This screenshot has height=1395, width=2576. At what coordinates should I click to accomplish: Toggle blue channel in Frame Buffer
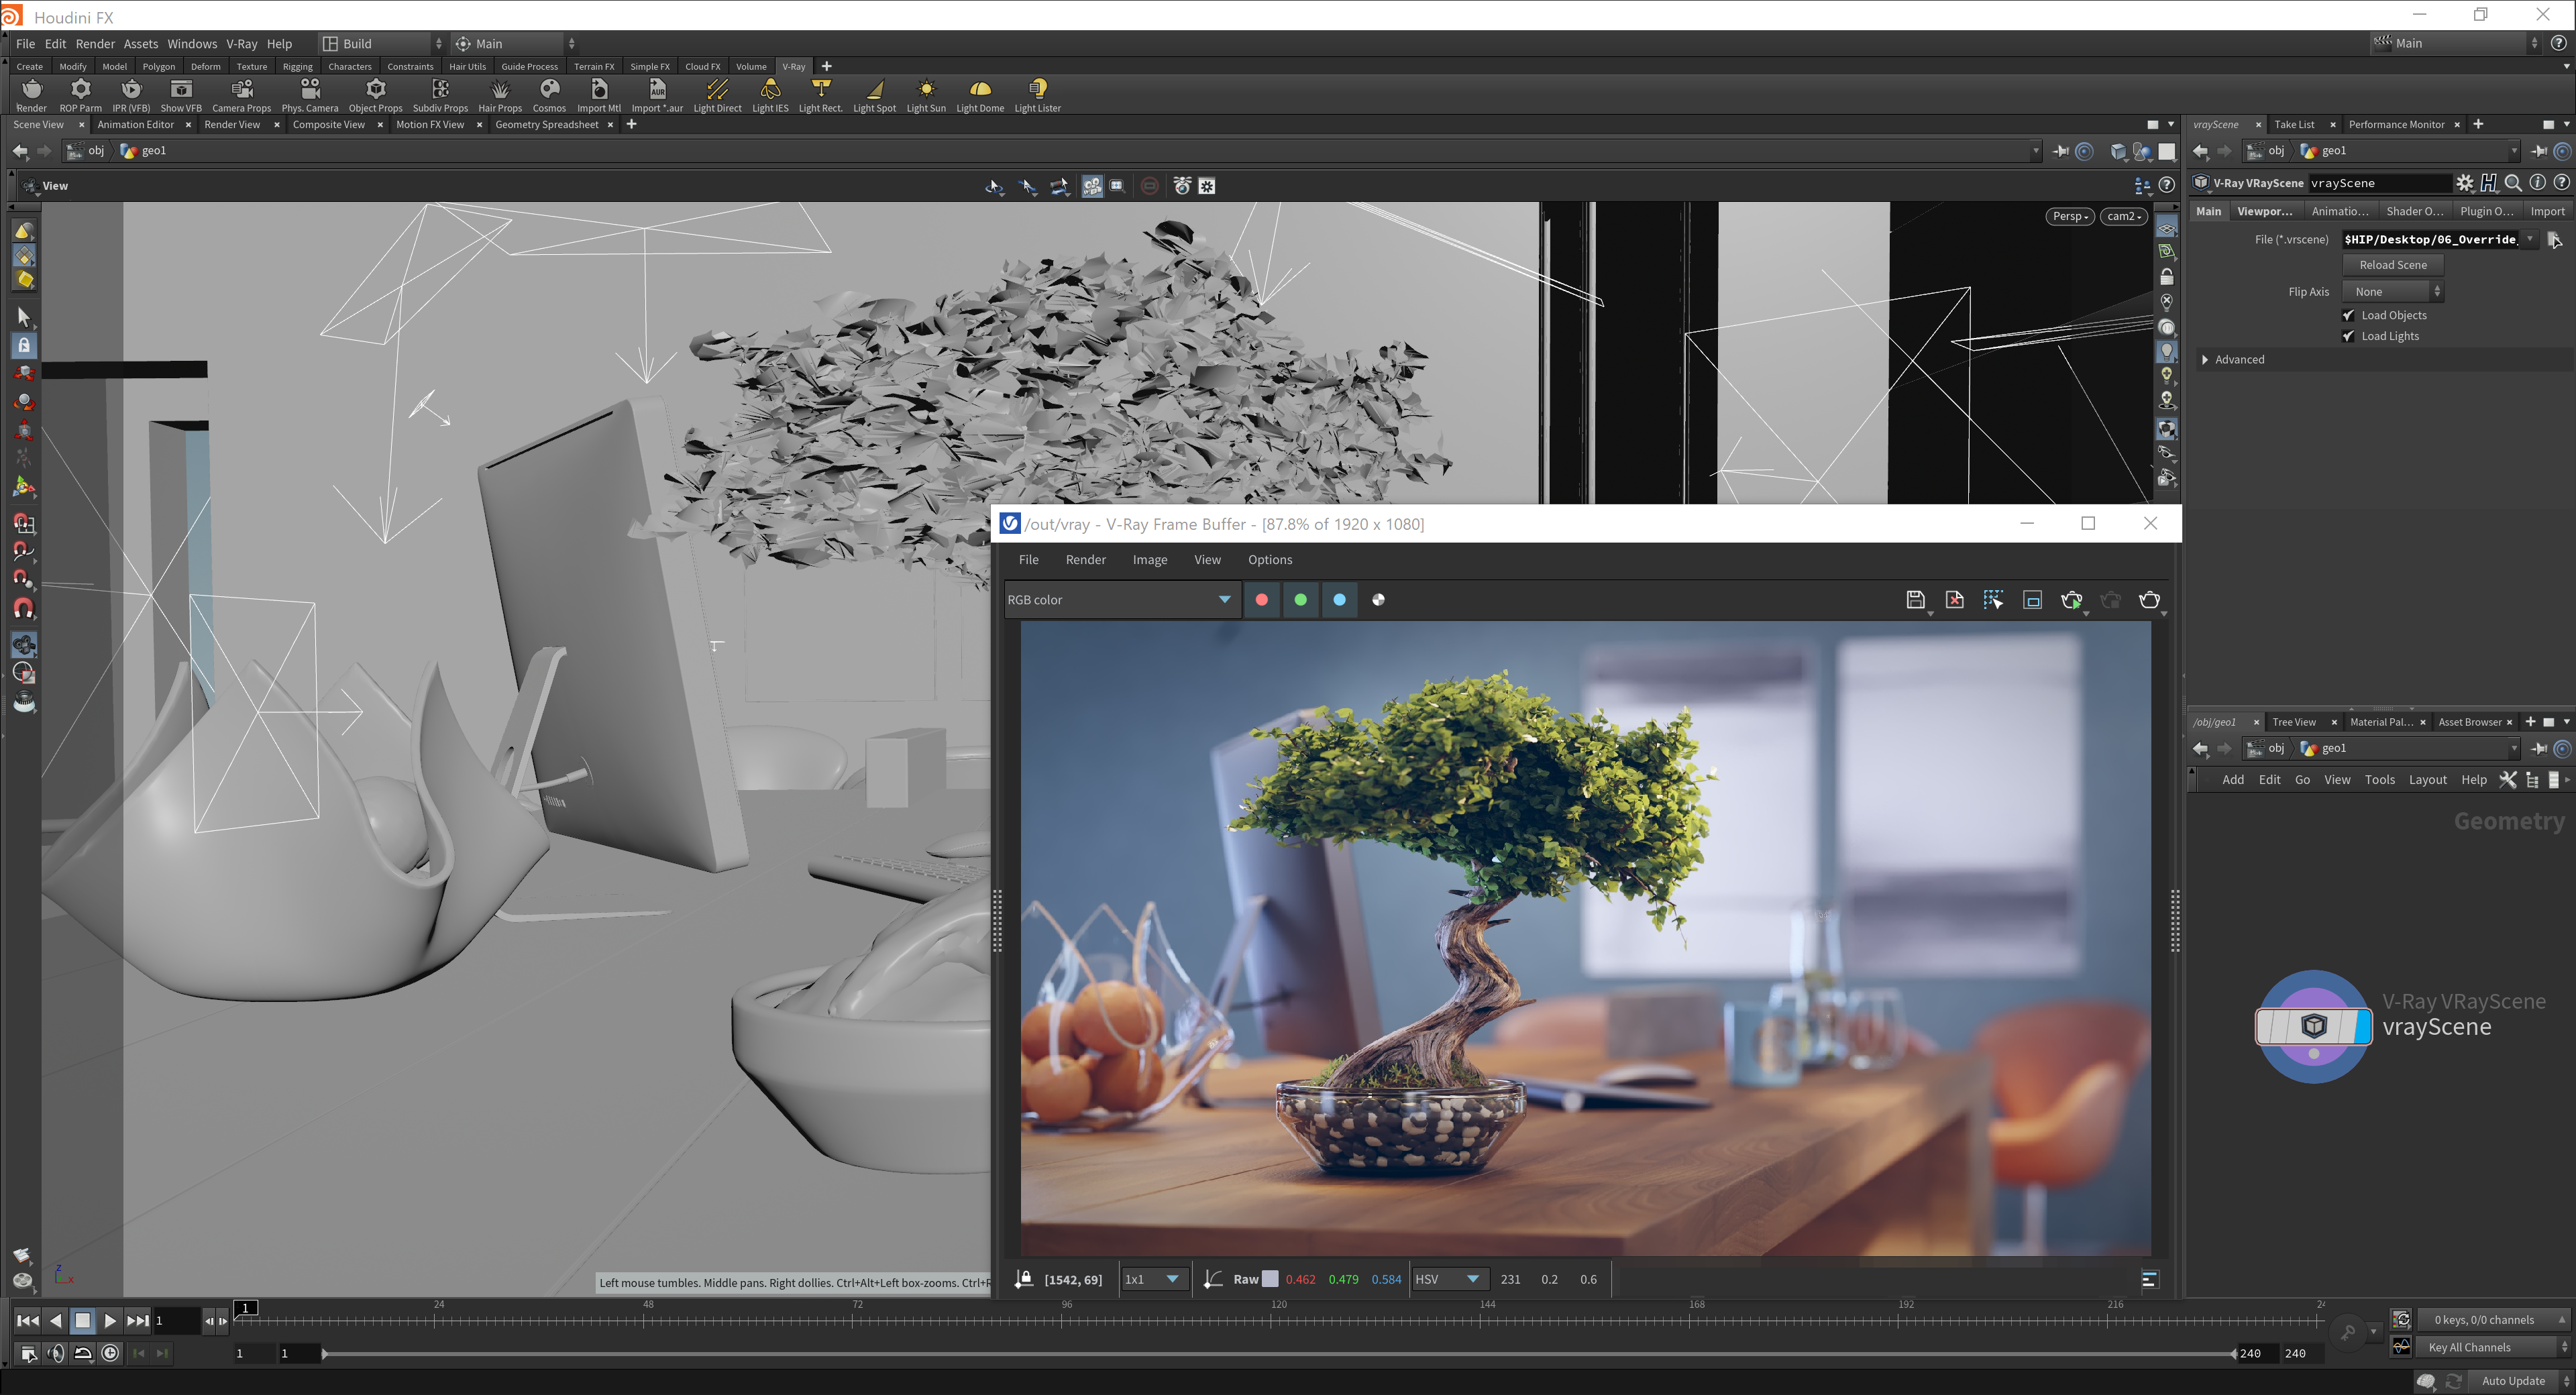pyautogui.click(x=1340, y=600)
